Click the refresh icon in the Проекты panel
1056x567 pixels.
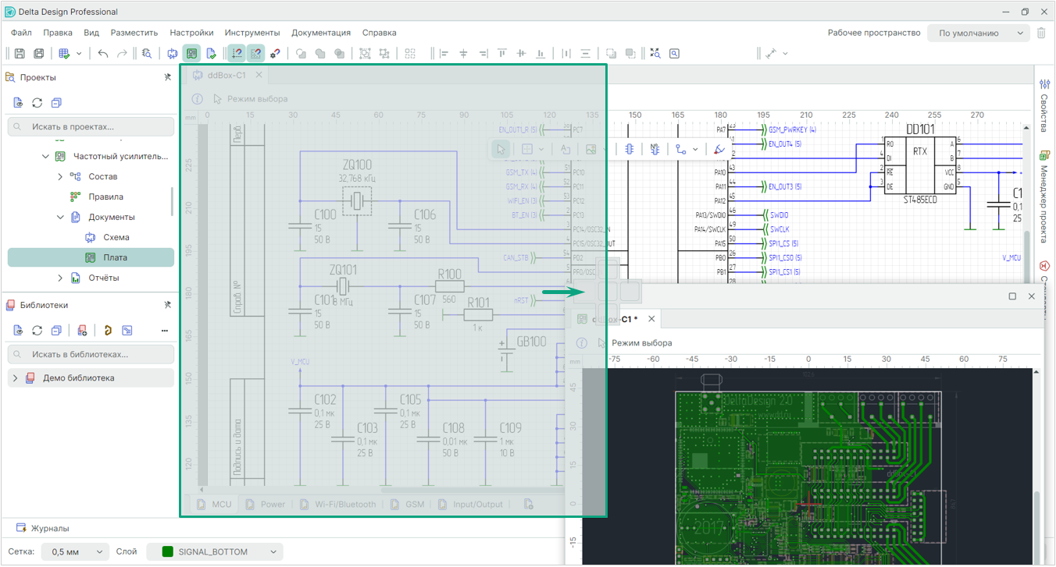click(x=37, y=103)
